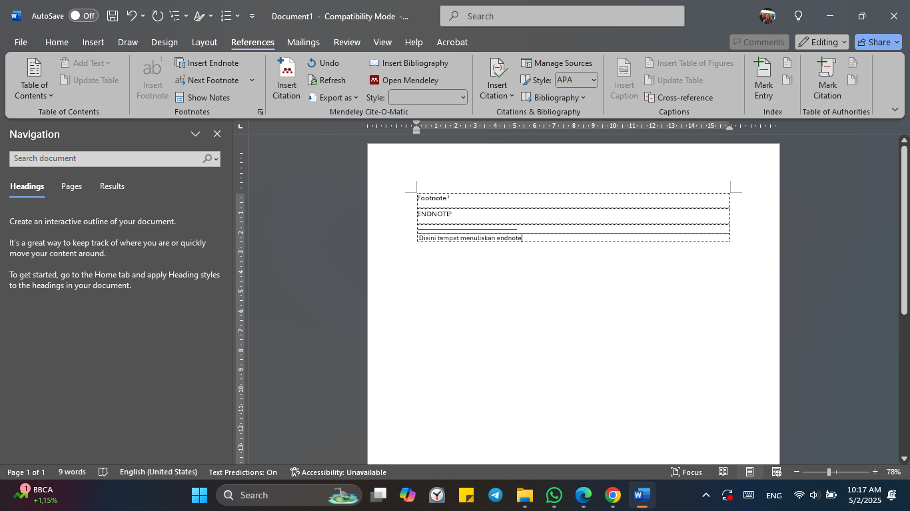Enable Focus mode from the status bar
Viewport: 910px width, 511px height.
click(687, 472)
